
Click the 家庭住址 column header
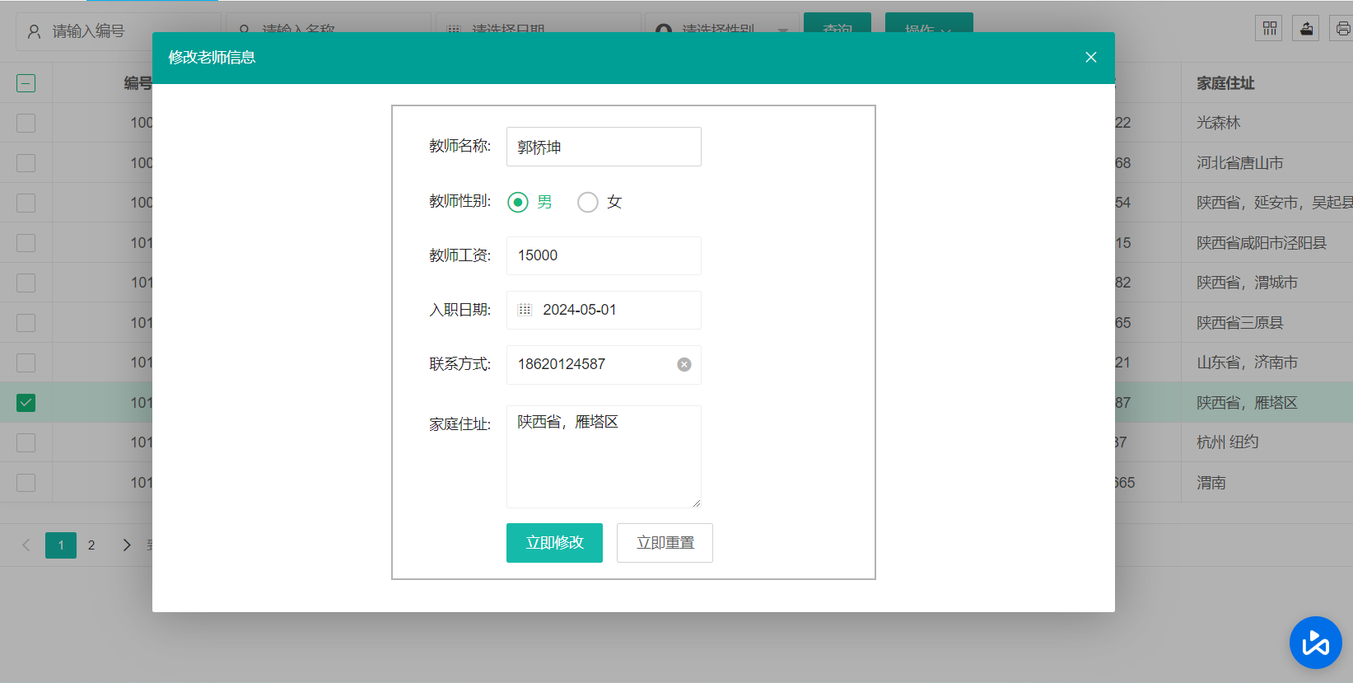pos(1225,83)
